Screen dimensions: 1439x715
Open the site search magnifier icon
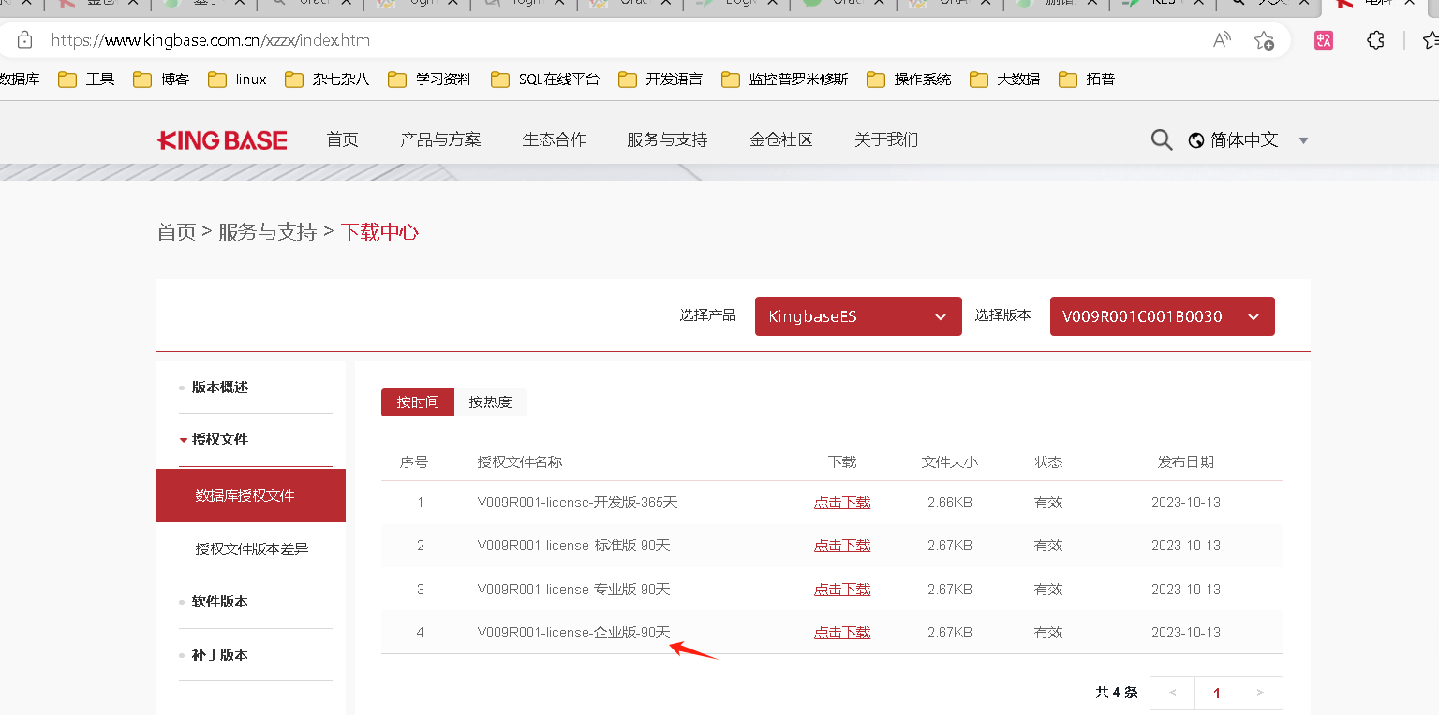click(1162, 140)
